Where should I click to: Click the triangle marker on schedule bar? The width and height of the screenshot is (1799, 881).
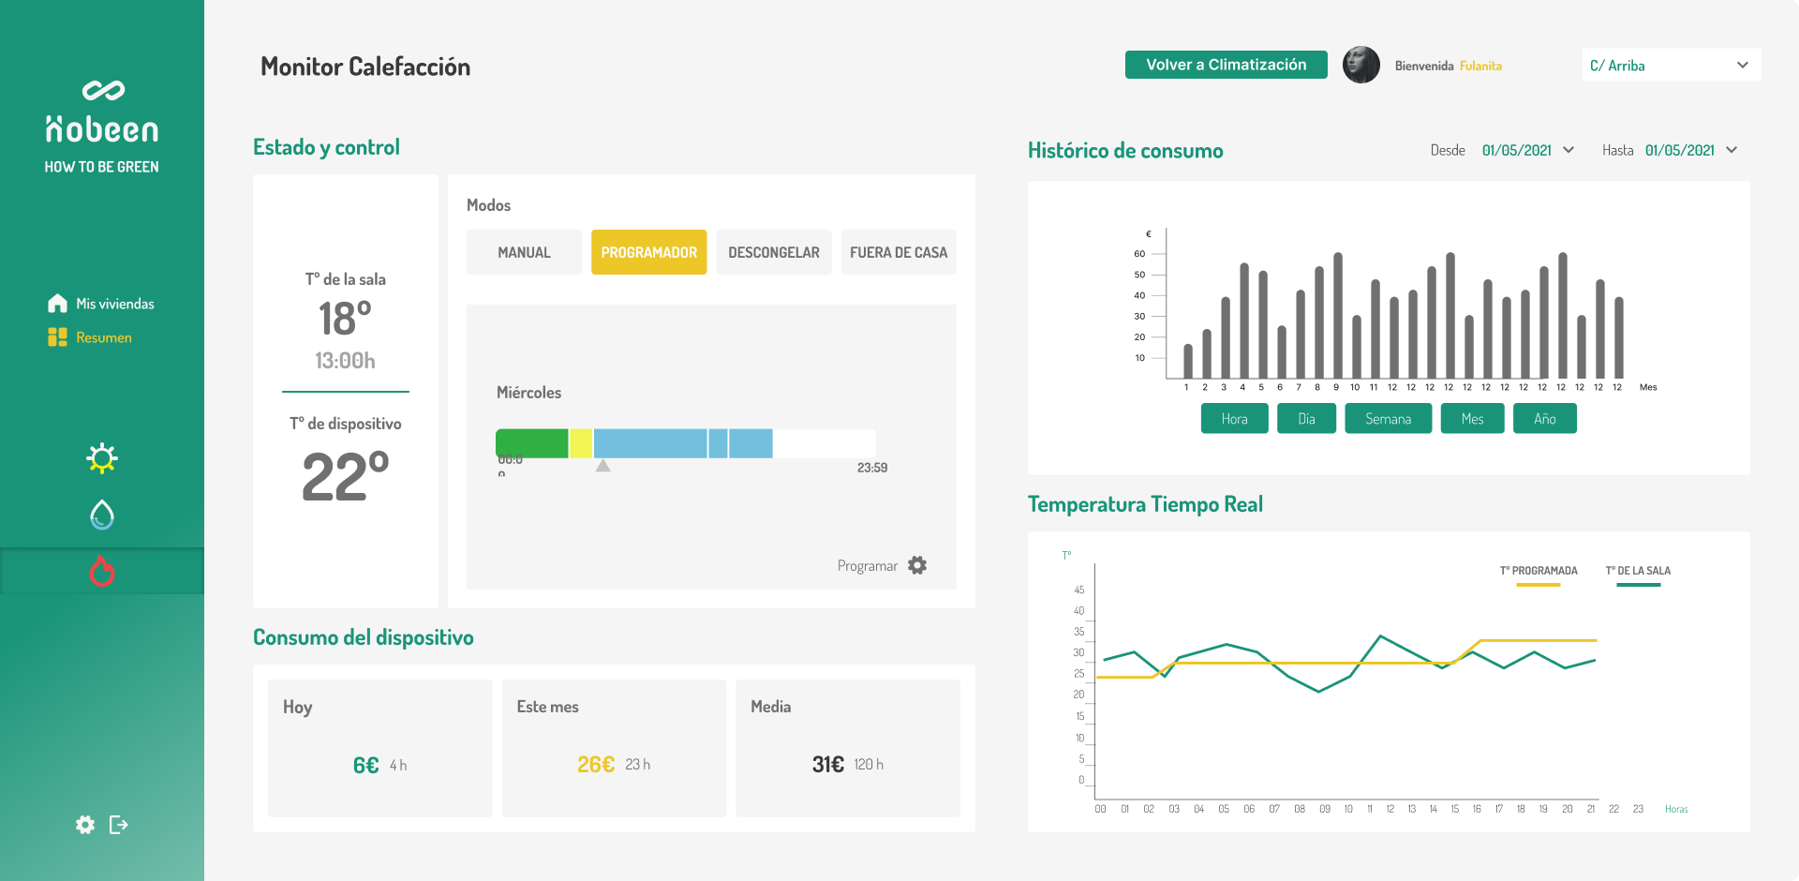pyautogui.click(x=603, y=466)
